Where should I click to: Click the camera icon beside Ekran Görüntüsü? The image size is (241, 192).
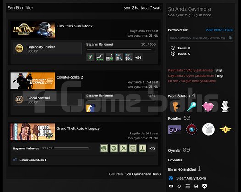point(15,160)
